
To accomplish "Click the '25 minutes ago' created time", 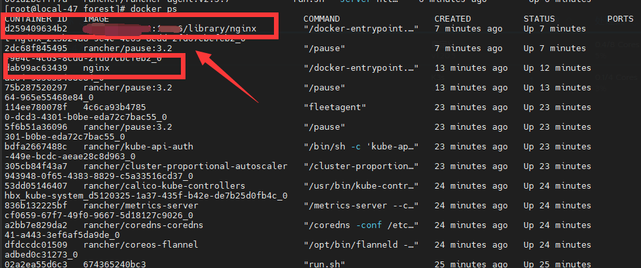I will [x=471, y=264].
